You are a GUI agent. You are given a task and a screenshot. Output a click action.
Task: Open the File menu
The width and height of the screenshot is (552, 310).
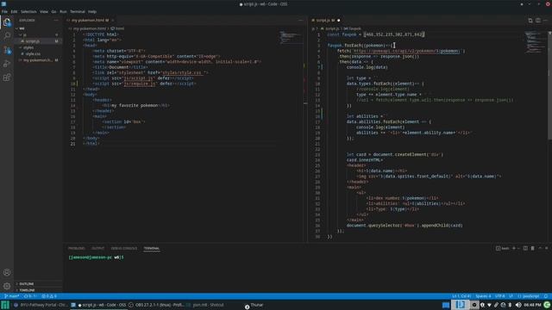[x=4, y=11]
